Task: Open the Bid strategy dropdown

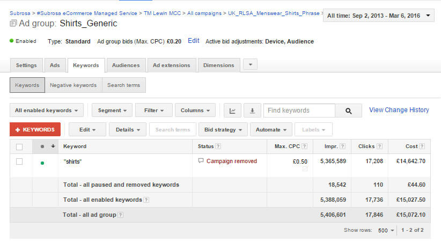Action: [x=223, y=129]
